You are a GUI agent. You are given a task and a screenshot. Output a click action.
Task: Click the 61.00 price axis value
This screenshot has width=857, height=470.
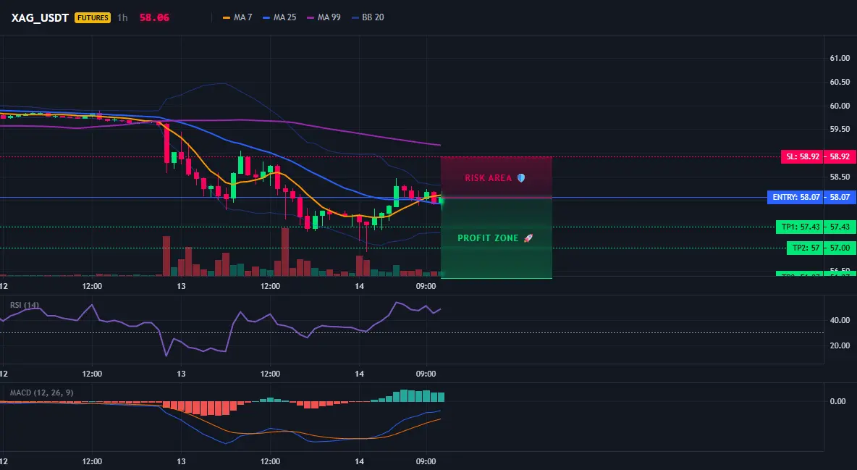840,58
